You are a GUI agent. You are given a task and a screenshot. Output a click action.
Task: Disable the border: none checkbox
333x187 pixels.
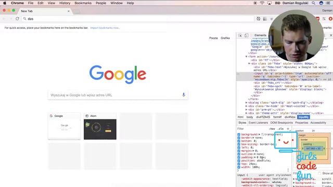click(239, 138)
